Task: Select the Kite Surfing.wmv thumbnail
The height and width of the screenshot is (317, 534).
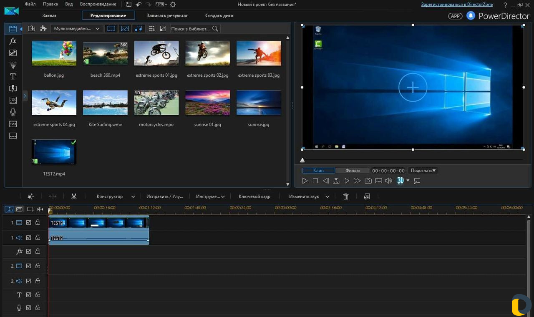Action: pyautogui.click(x=106, y=103)
